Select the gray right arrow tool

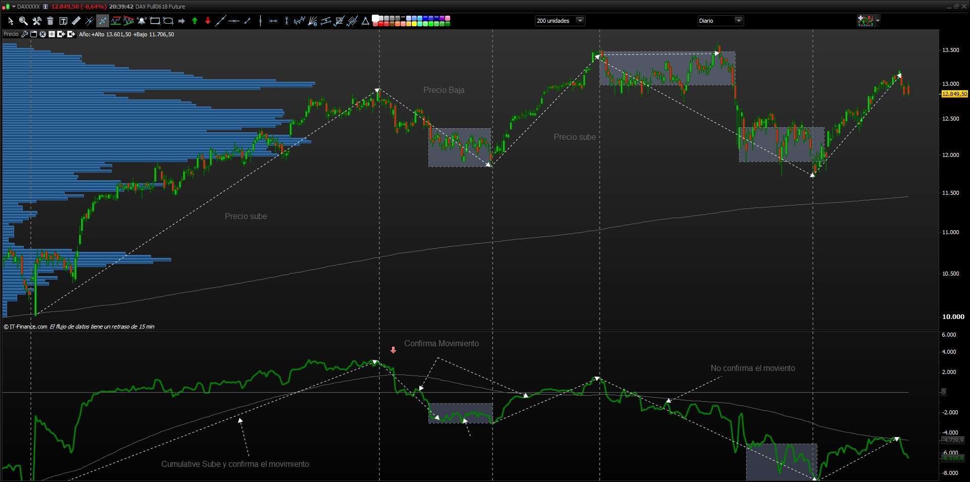point(181,21)
